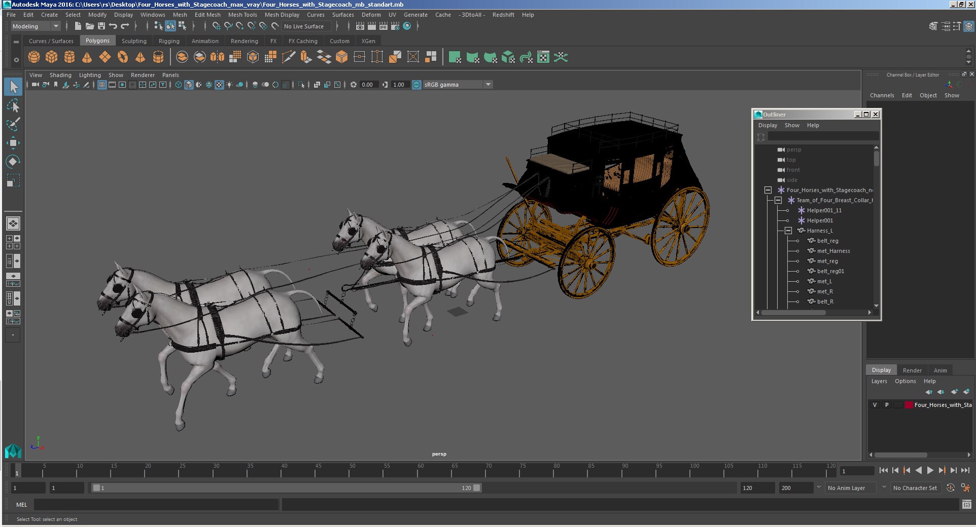Image resolution: width=976 pixels, height=527 pixels.
Task: Click Layers menu in layer editor
Action: pos(879,381)
